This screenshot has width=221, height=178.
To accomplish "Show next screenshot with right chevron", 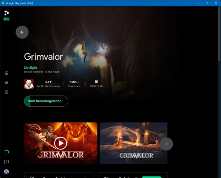I will pyautogui.click(x=166, y=144).
